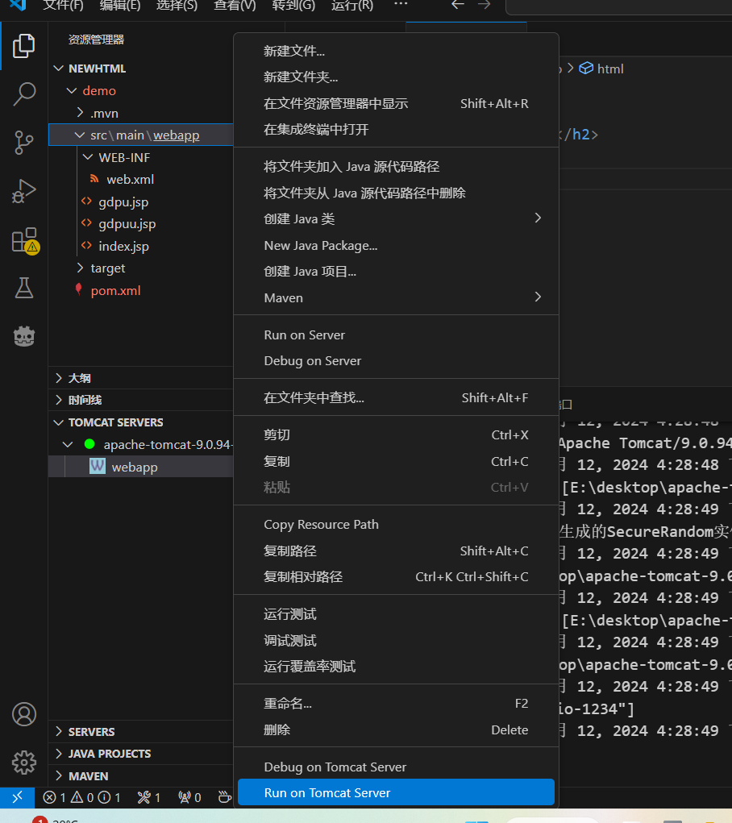Expand the target folder
Viewport: 732px width, 823px height.
pyautogui.click(x=80, y=268)
